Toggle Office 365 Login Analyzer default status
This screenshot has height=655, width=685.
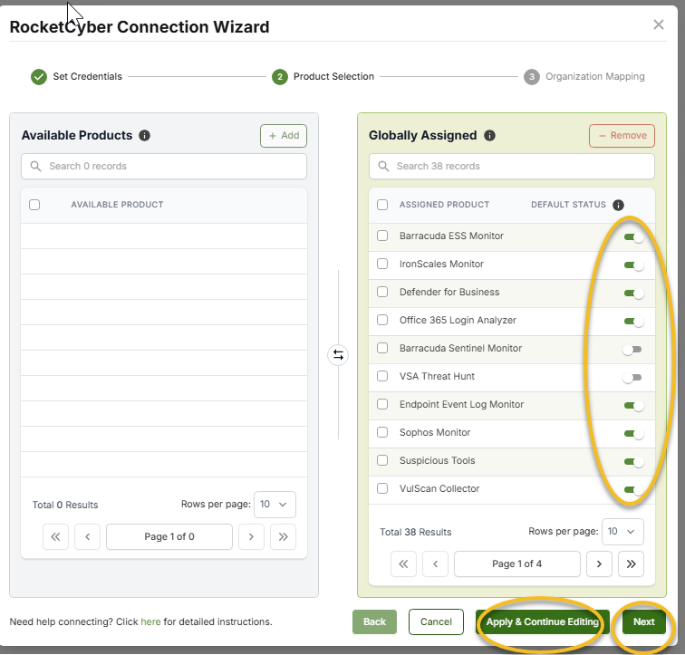click(633, 322)
